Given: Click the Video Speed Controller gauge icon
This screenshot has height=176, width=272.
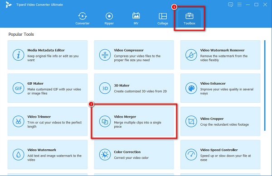Looking at the screenshot, I should [191, 155].
